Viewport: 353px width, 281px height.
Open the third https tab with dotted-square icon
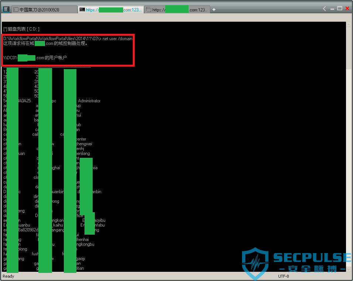pos(177,10)
